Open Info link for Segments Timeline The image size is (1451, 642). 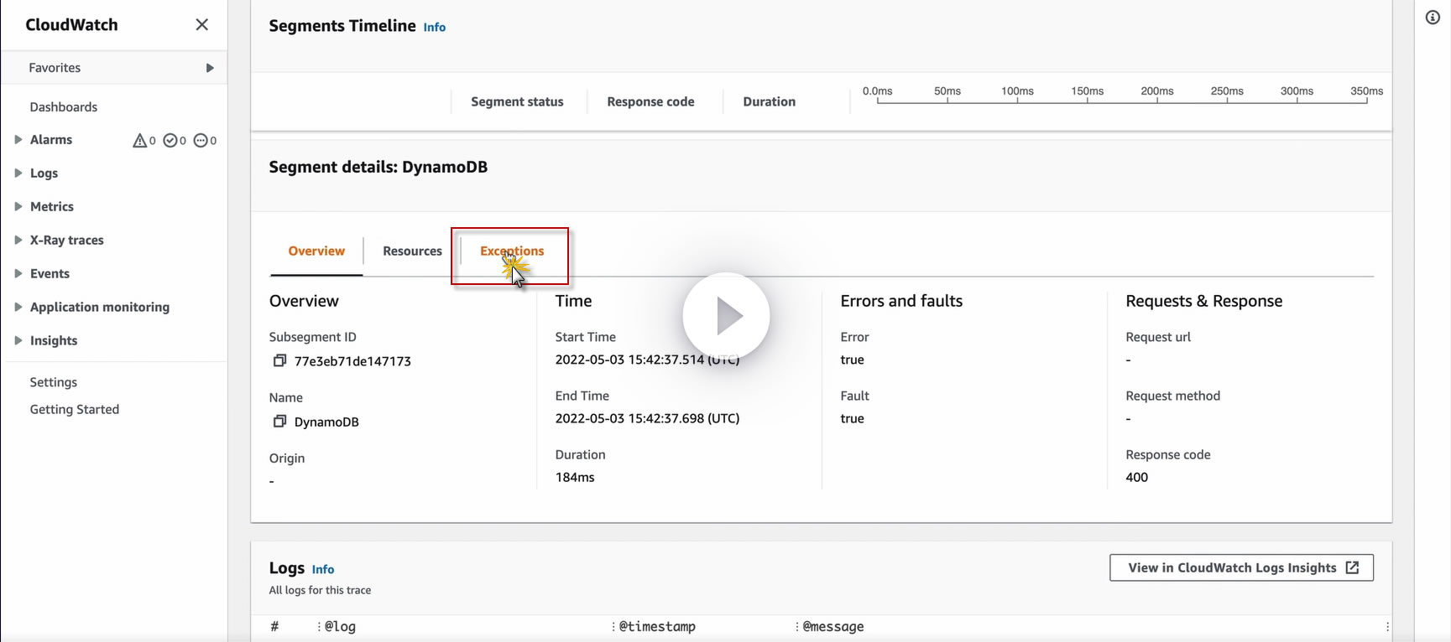435,27
